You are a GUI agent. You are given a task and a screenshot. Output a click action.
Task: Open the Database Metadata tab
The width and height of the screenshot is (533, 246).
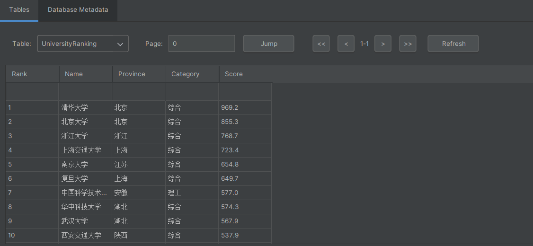pyautogui.click(x=78, y=10)
